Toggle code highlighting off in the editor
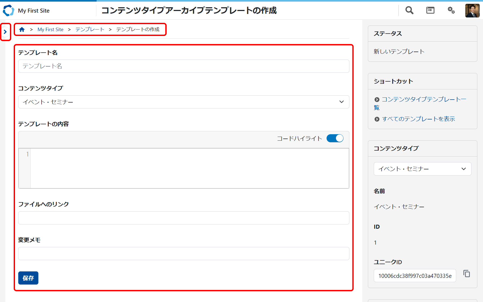The image size is (483, 302). coord(335,138)
